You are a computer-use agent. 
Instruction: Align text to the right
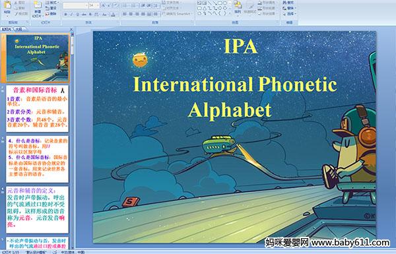[x=137, y=14]
